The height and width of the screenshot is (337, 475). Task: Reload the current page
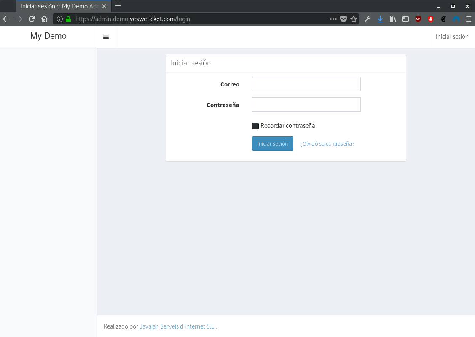pos(32,19)
